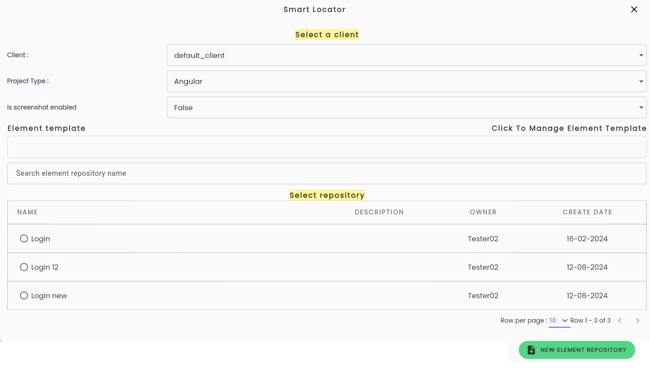Open the Is screenshot enabled dropdown

[x=407, y=107]
